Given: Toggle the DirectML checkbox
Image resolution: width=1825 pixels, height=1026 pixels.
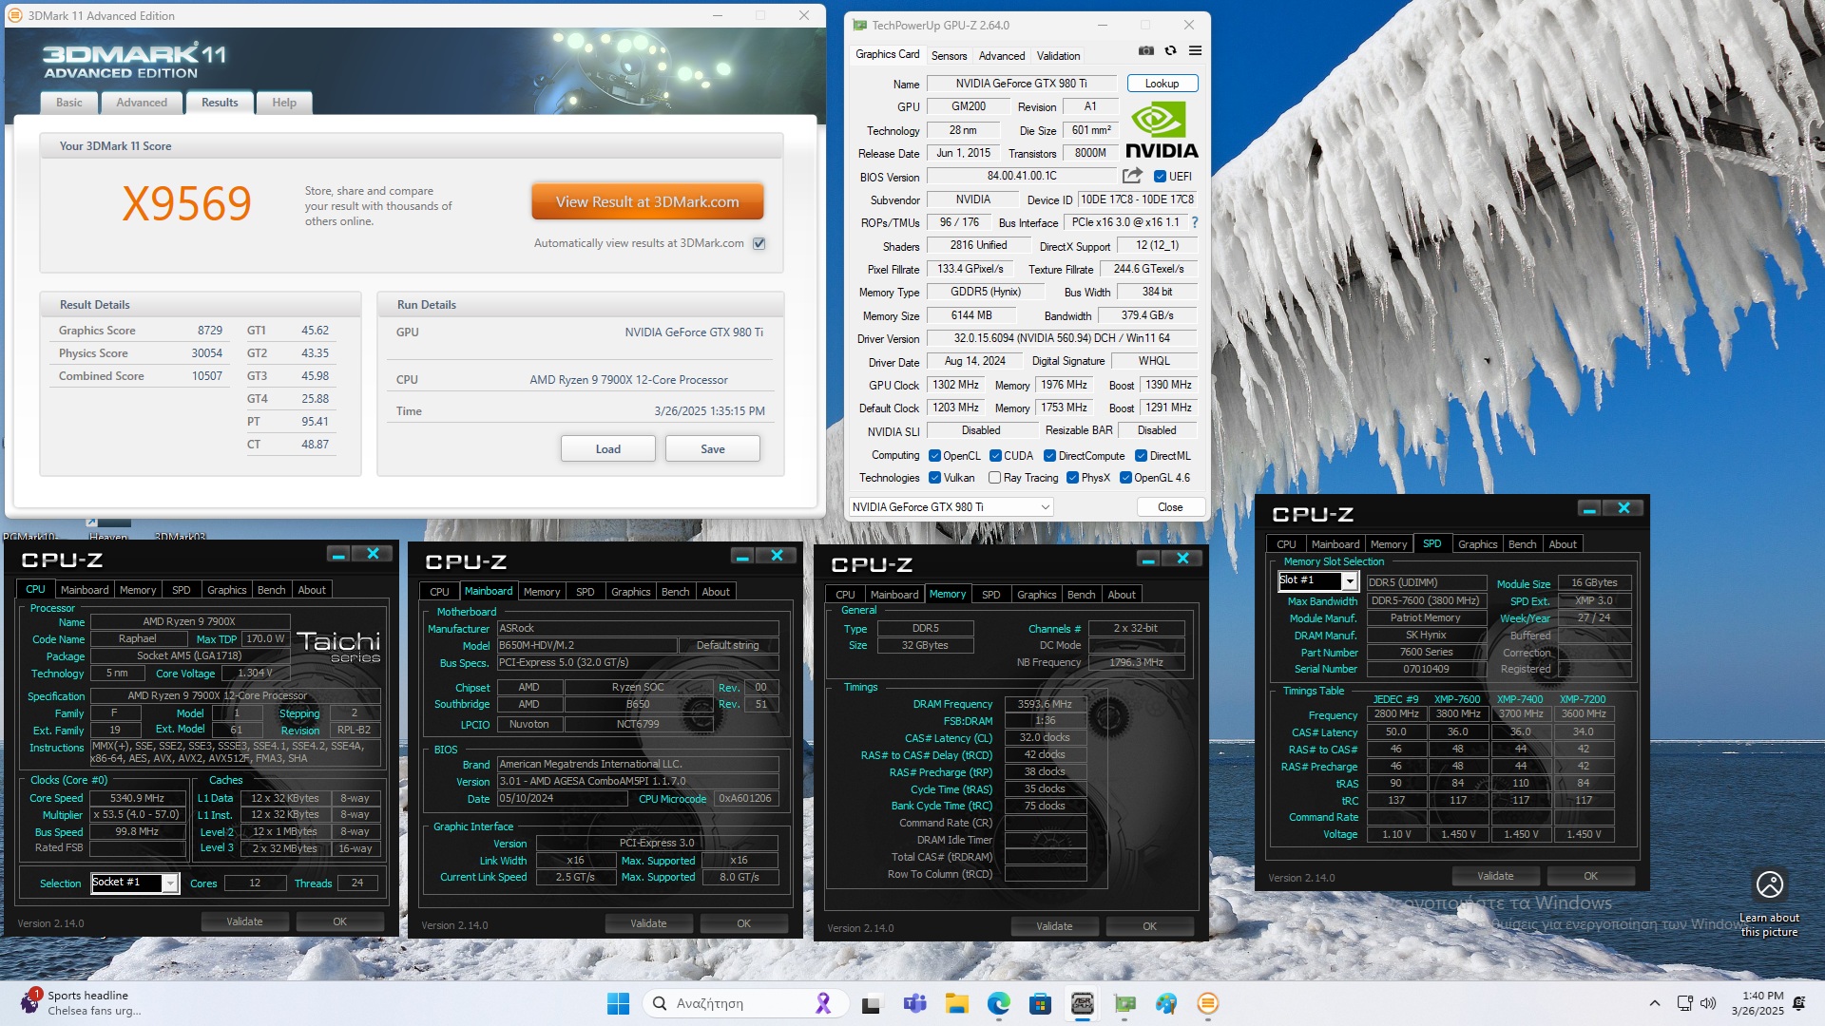Looking at the screenshot, I should click(1141, 456).
